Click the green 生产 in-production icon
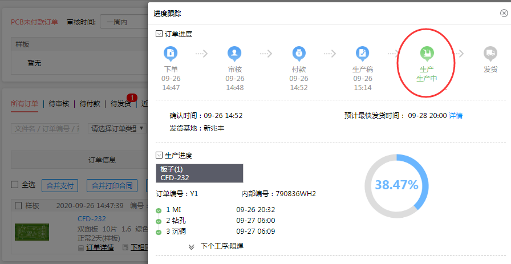This screenshot has width=511, height=264. (427, 54)
